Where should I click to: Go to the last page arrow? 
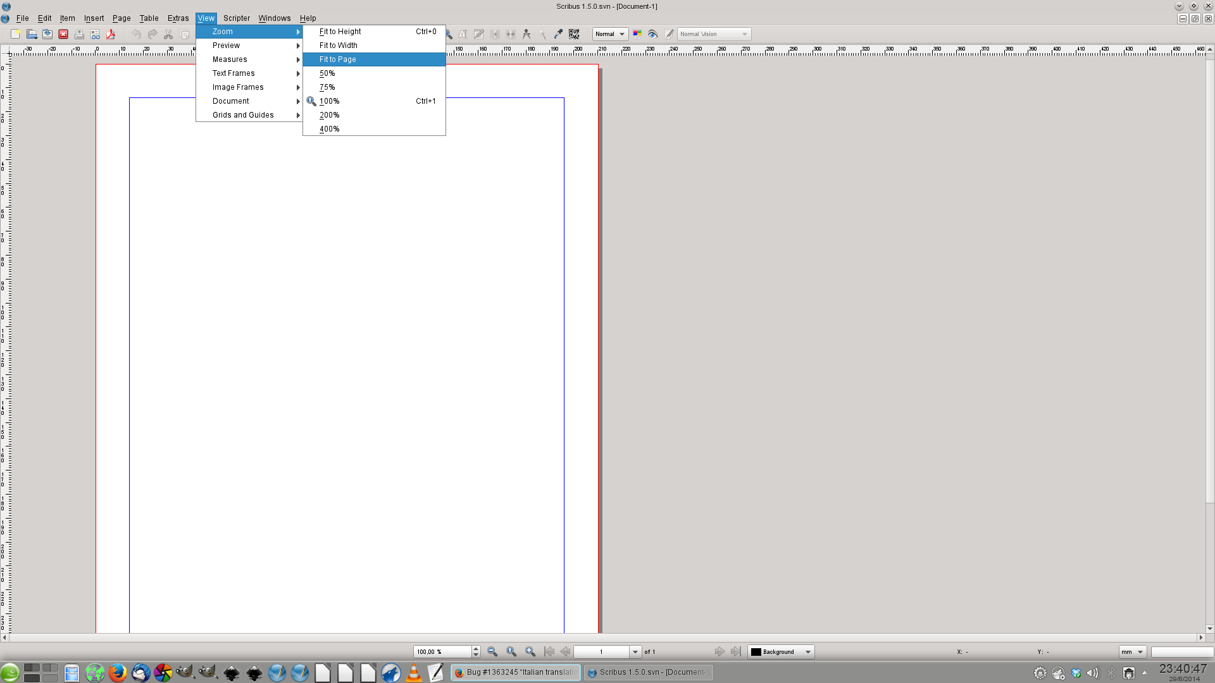(735, 651)
